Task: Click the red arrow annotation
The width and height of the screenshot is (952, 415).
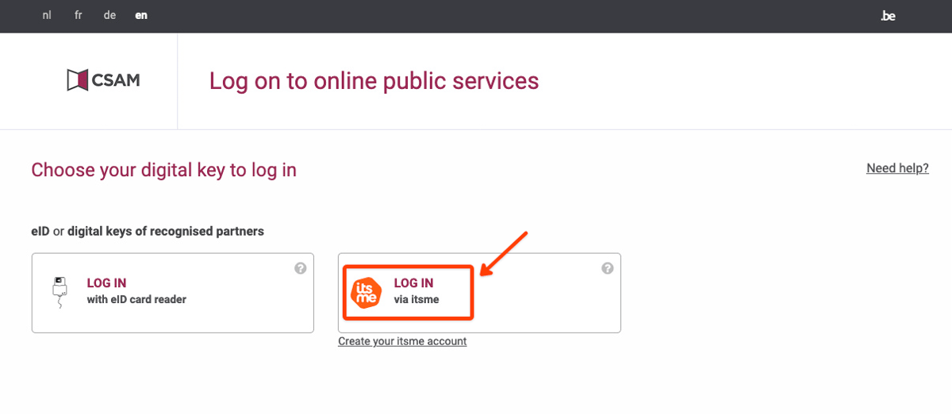Action: pos(504,253)
